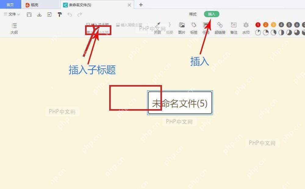
Task: Apply priority marker 3 (yellow)
Action: [x=274, y=25]
